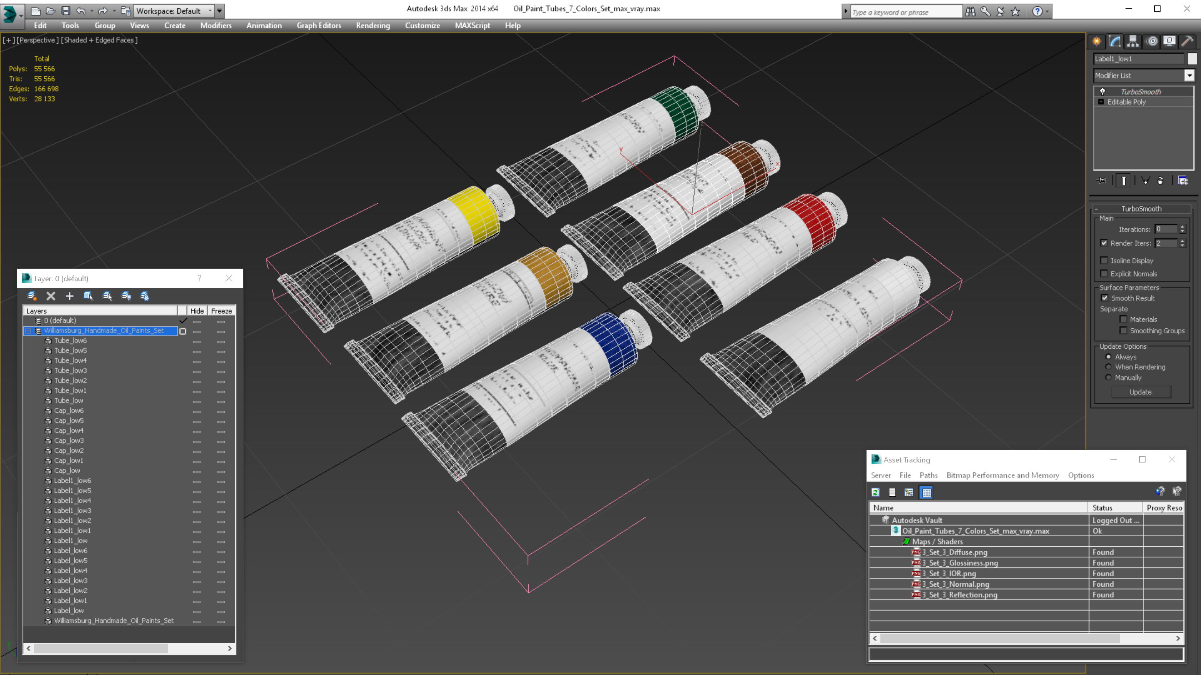1201x675 pixels.
Task: Enable Separate by Smoothing Groups checkbox
Action: pyautogui.click(x=1123, y=330)
